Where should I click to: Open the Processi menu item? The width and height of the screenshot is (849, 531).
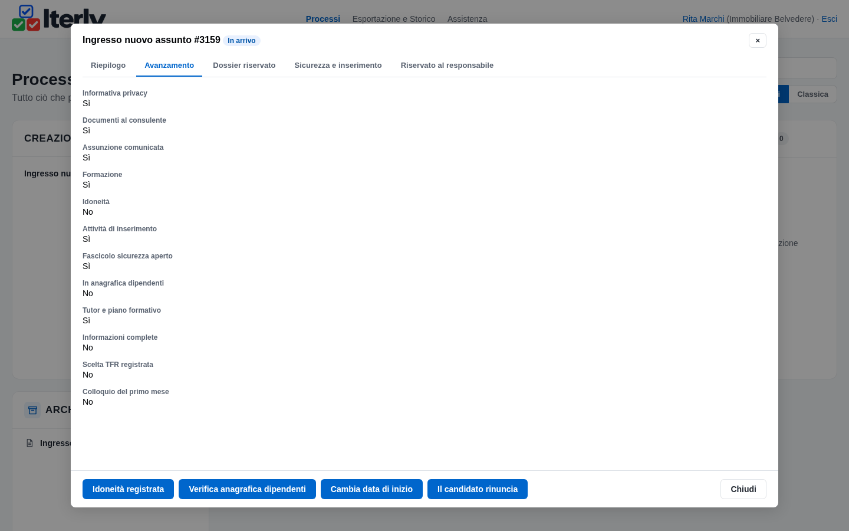click(x=323, y=19)
